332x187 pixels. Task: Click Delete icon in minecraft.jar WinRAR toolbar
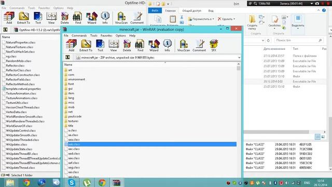pos(127,45)
